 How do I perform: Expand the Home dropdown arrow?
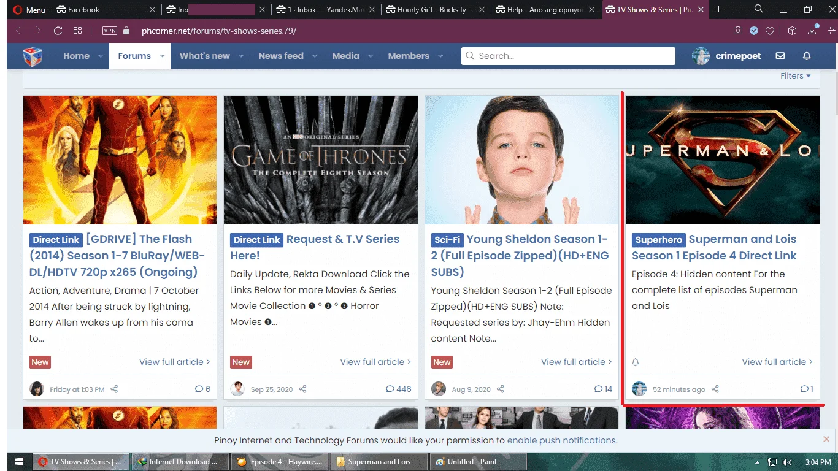[x=101, y=56]
